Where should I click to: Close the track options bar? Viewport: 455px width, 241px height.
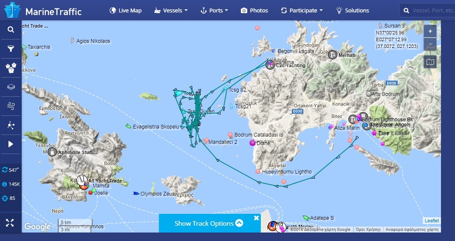(256, 218)
